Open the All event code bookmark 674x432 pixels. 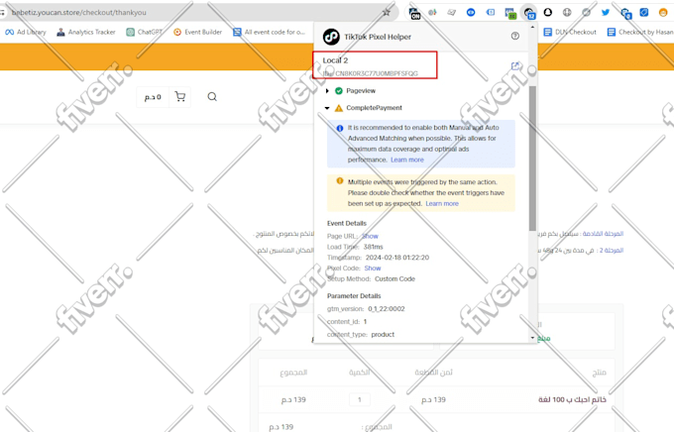click(x=269, y=33)
